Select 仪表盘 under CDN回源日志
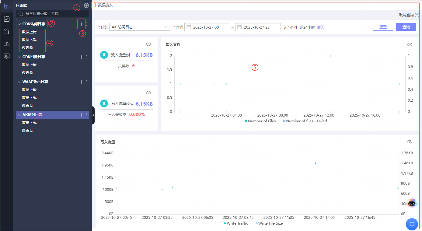The image size is (422, 231). click(27, 73)
